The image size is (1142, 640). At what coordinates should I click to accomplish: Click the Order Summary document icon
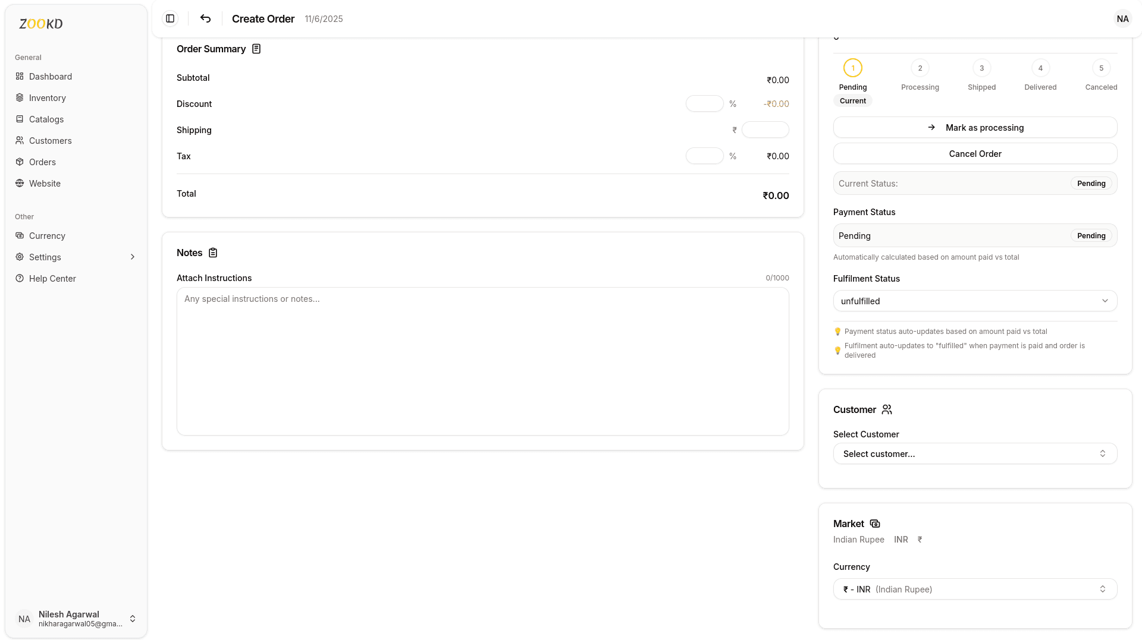tap(256, 49)
